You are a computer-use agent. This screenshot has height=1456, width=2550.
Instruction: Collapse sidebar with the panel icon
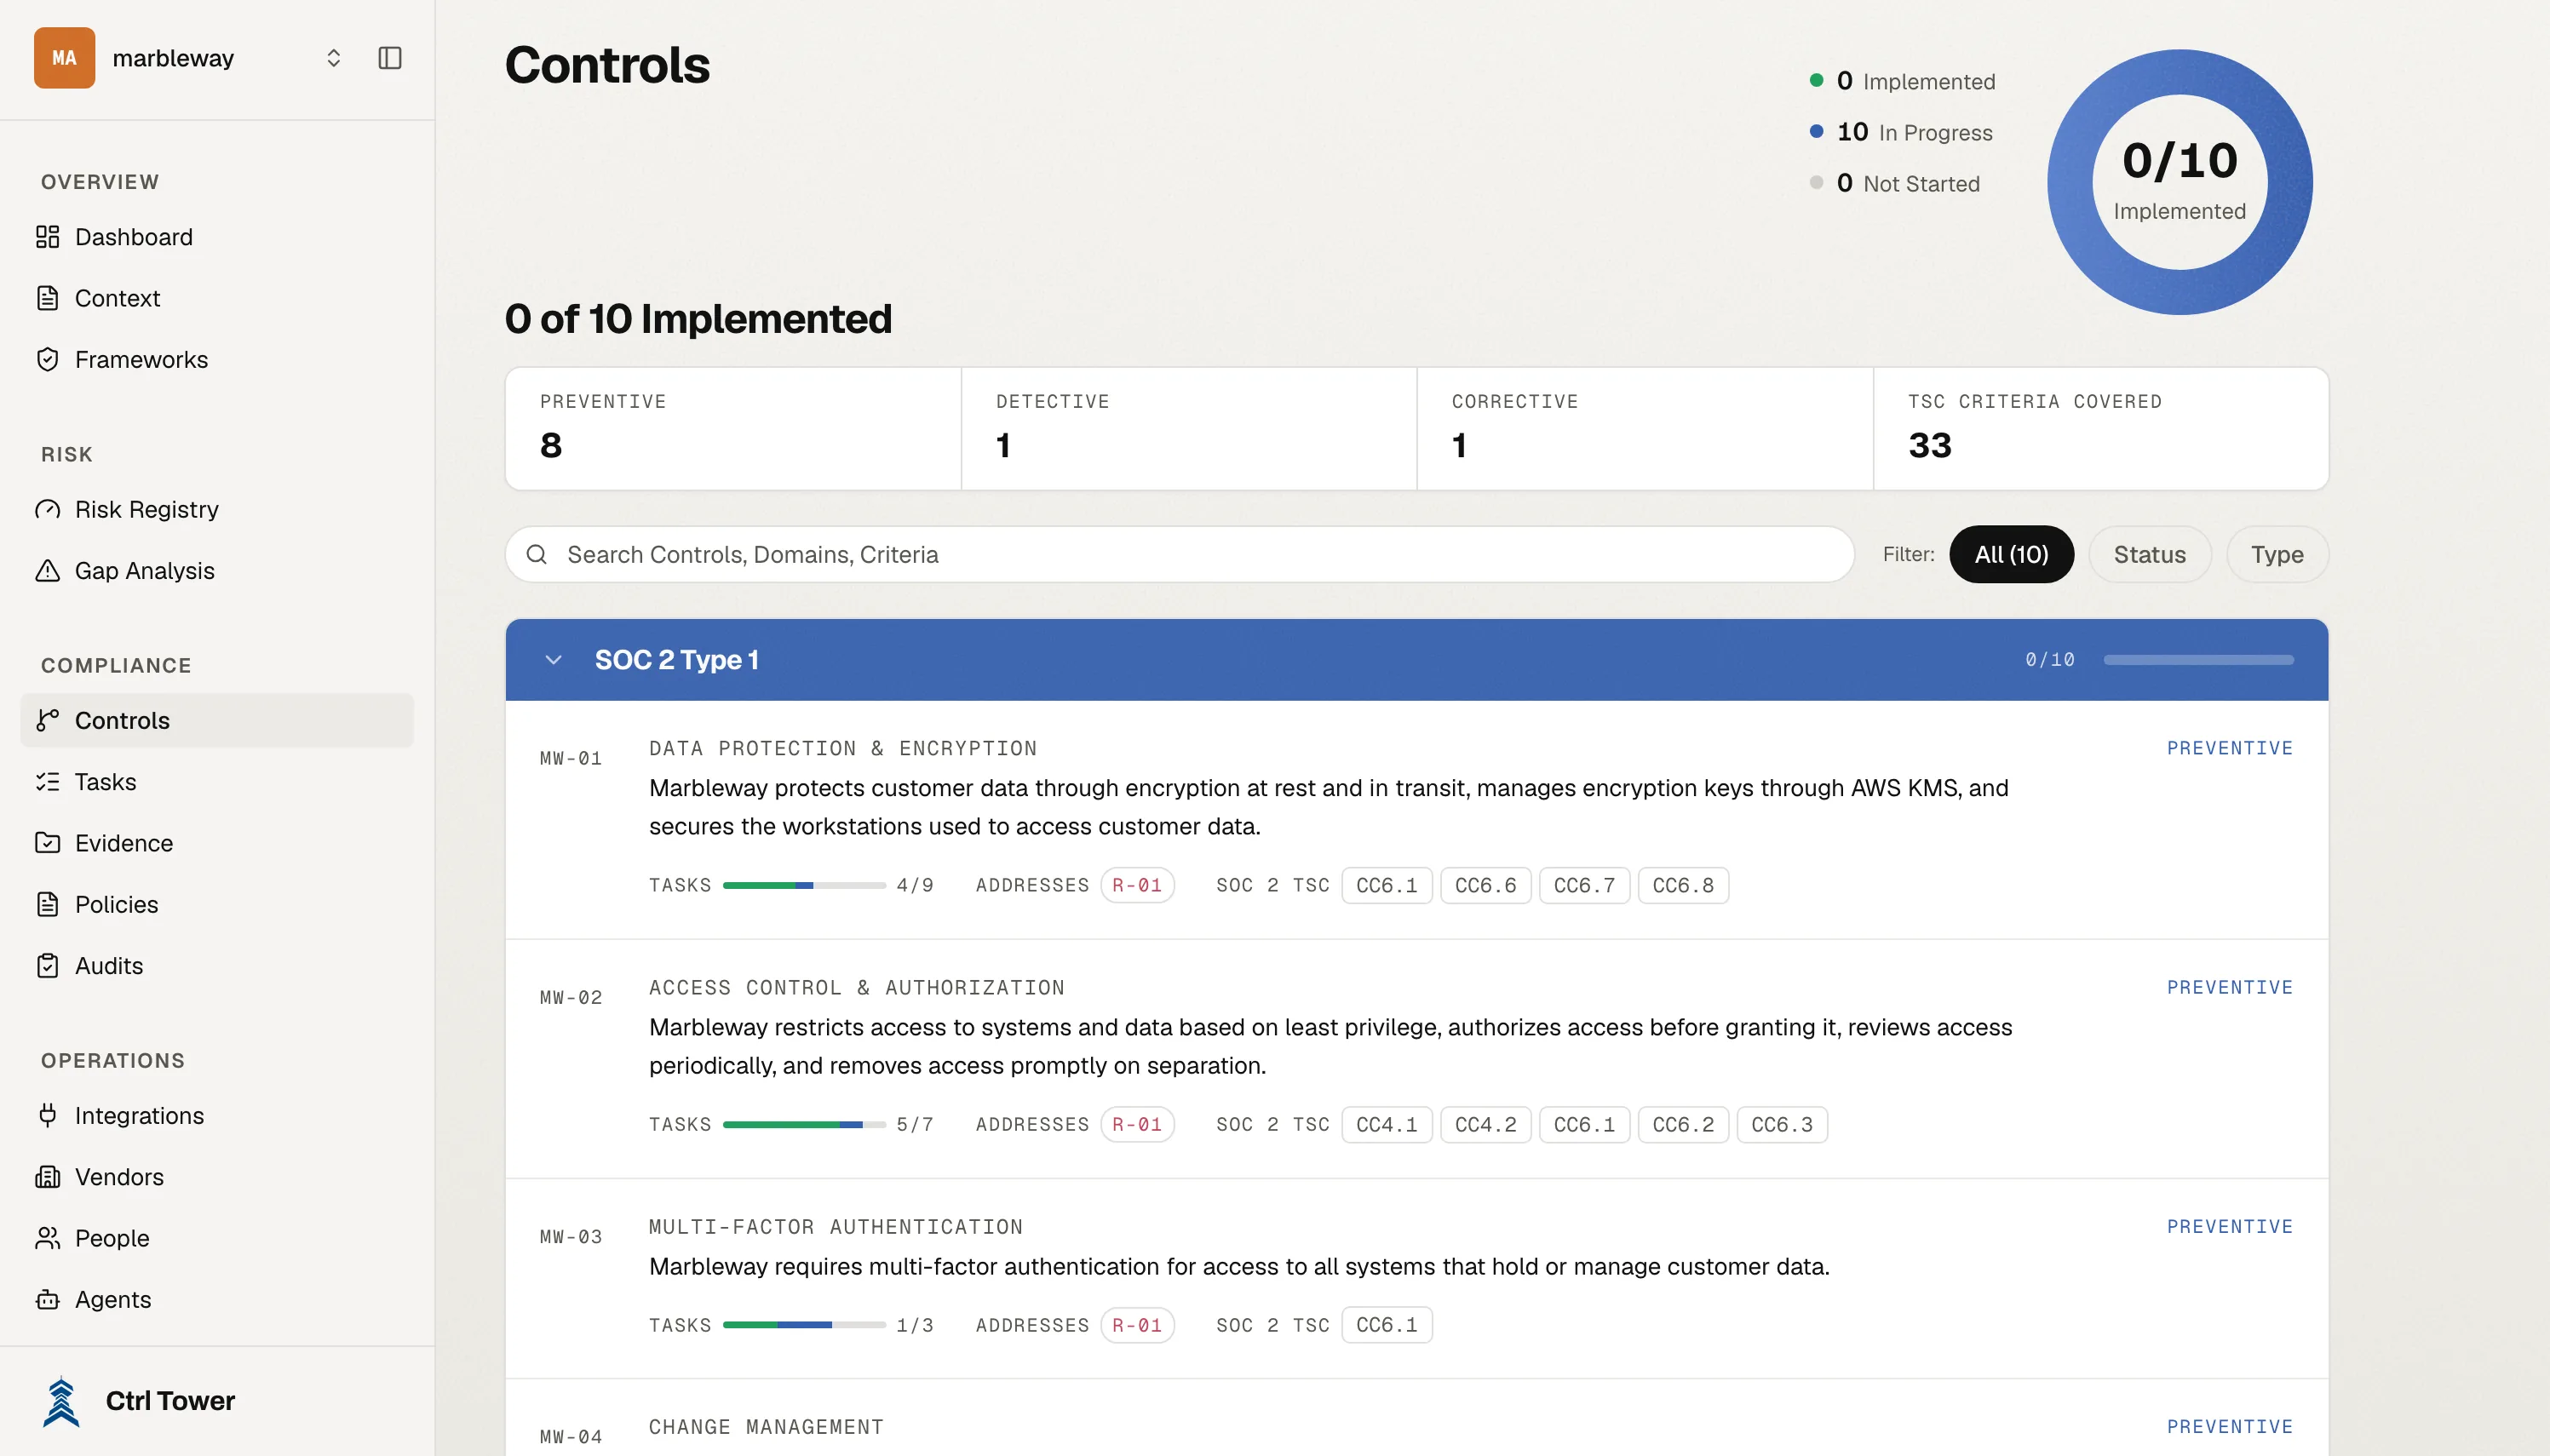tap(390, 58)
